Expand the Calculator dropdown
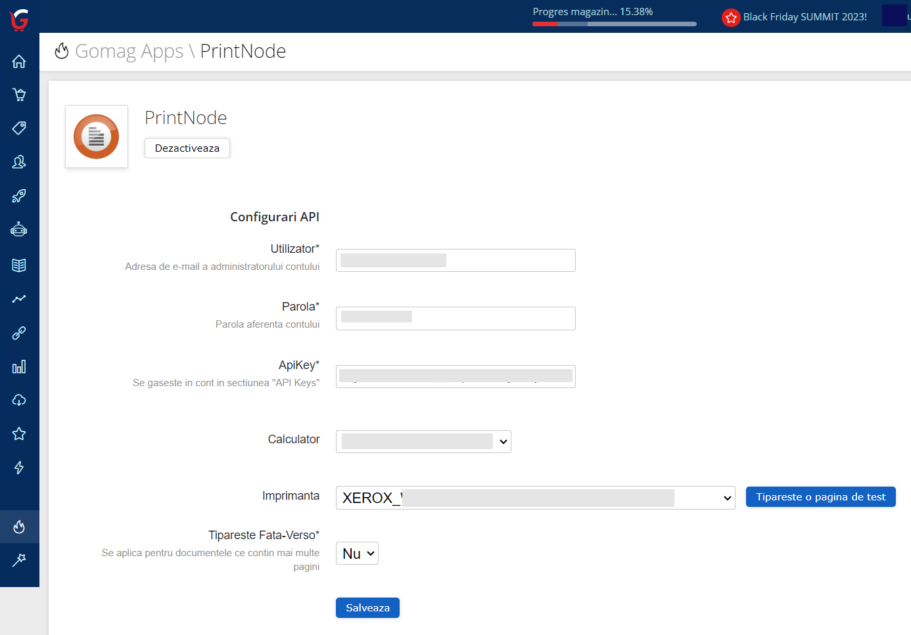The image size is (911, 635). [423, 441]
